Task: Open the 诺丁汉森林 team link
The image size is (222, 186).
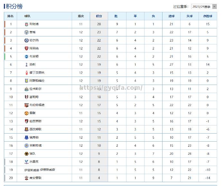Action: click(37, 73)
